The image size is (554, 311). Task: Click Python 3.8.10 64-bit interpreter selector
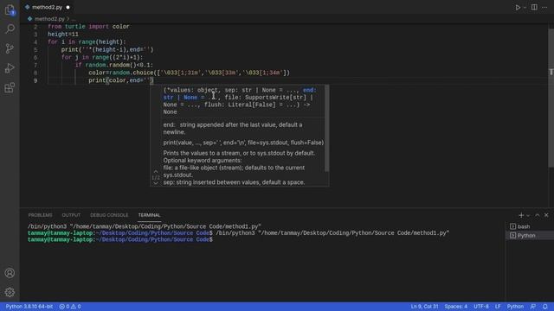(29, 307)
